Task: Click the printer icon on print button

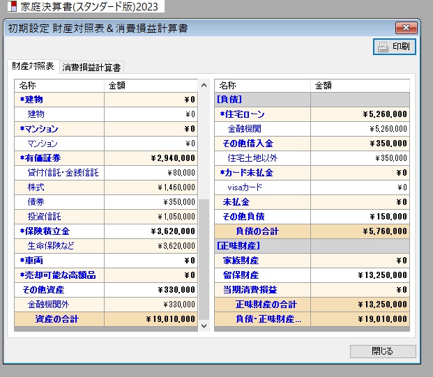Action: [383, 47]
